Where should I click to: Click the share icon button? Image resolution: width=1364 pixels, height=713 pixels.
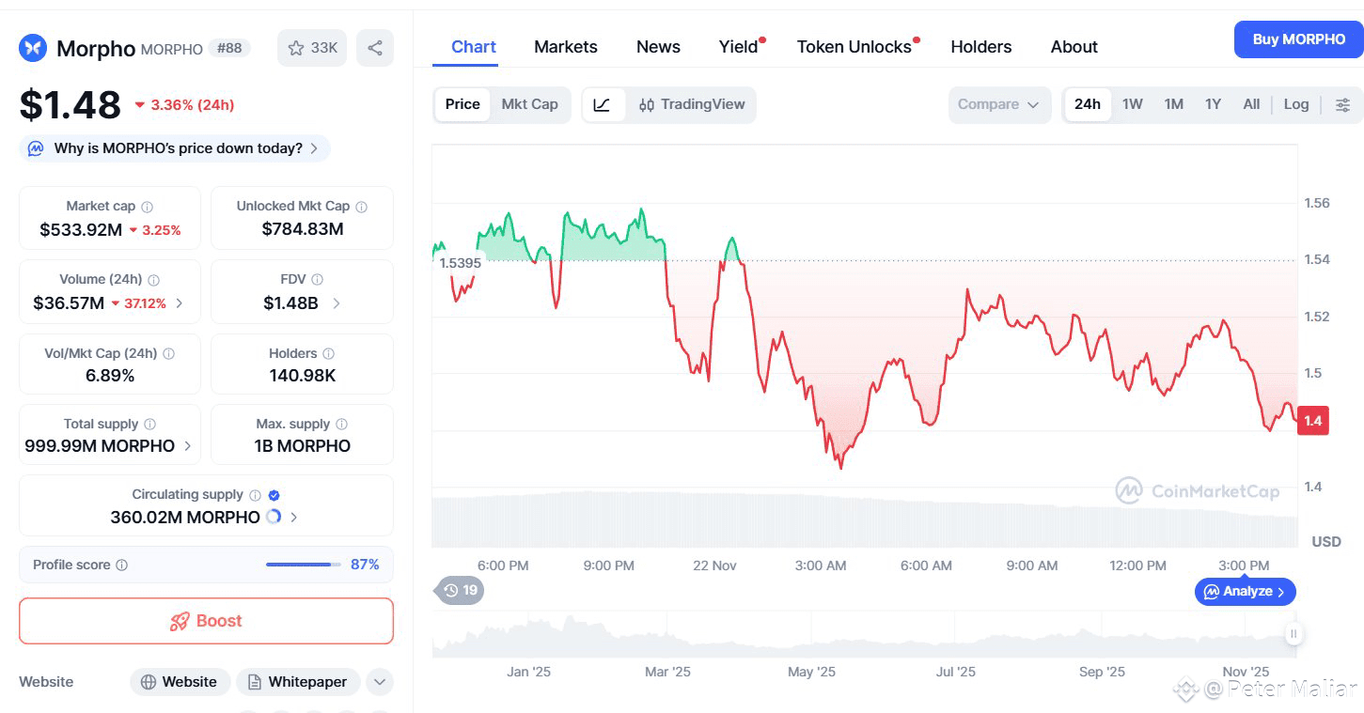[x=375, y=48]
